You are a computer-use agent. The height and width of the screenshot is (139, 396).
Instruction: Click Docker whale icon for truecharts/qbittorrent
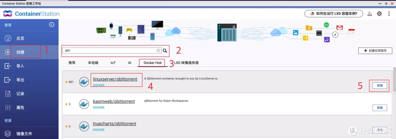click(x=84, y=126)
